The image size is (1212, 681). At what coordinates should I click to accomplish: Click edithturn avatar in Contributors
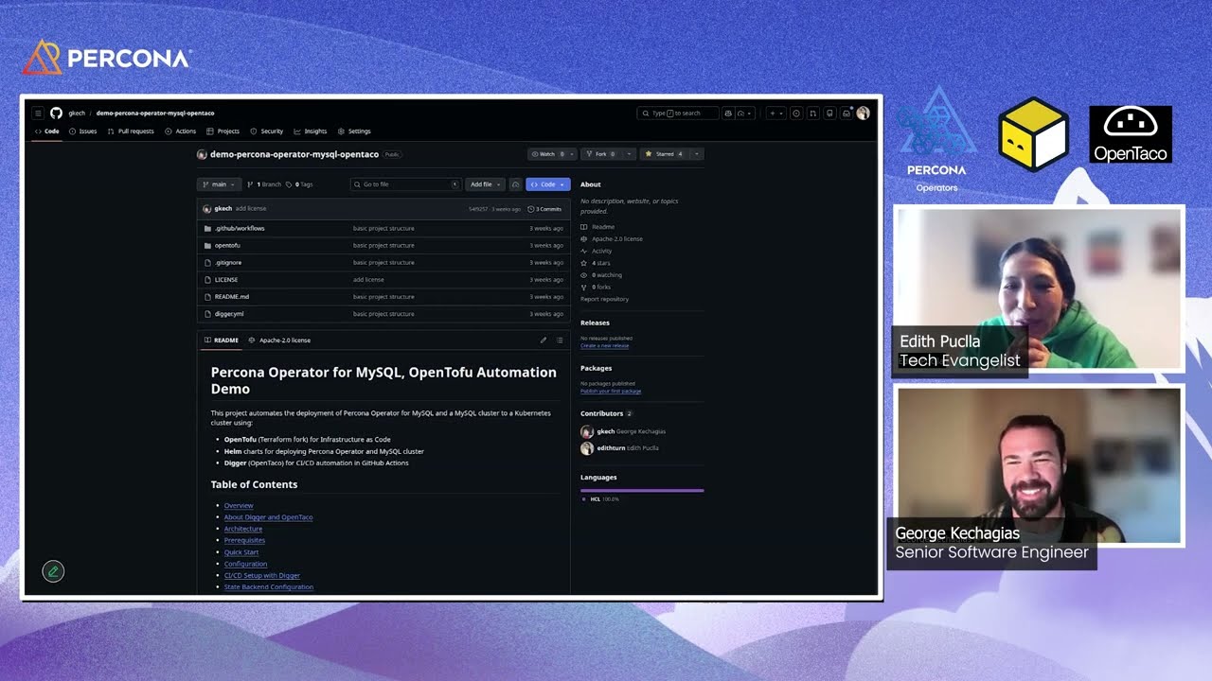pyautogui.click(x=587, y=448)
